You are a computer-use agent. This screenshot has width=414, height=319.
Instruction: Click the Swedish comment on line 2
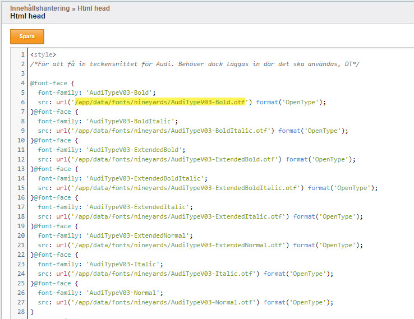click(195, 64)
